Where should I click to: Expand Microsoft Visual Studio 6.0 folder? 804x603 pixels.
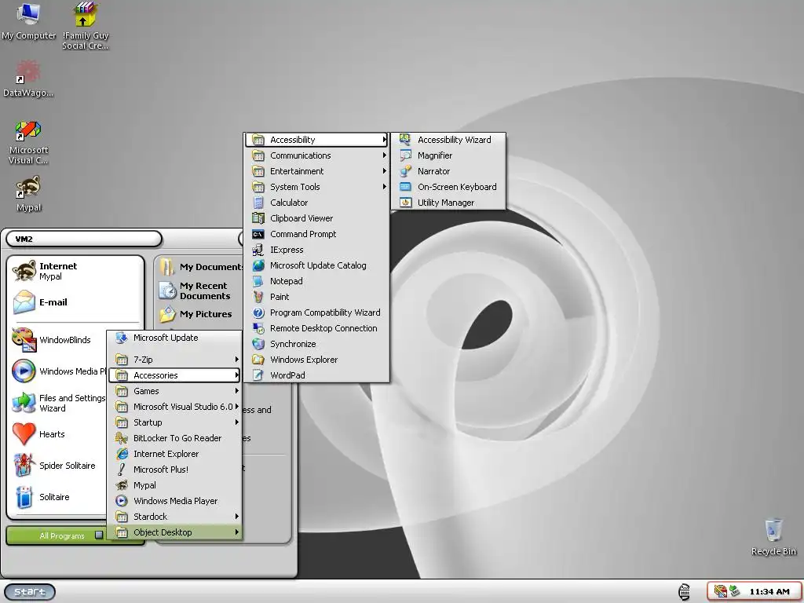pos(174,407)
